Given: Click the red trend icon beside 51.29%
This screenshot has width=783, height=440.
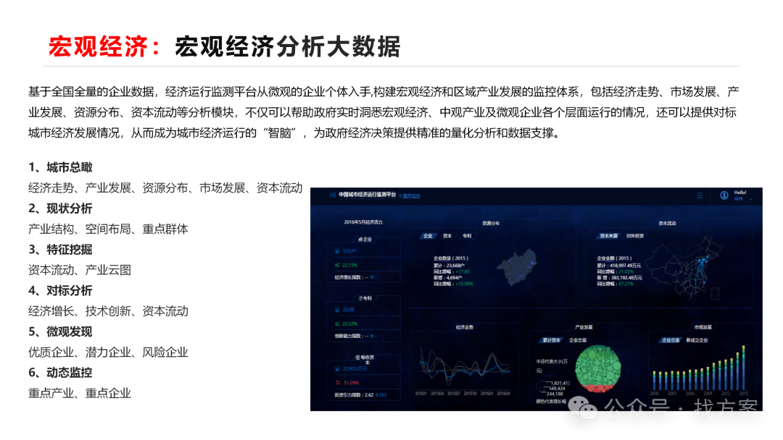Looking at the screenshot, I should click(x=337, y=382).
